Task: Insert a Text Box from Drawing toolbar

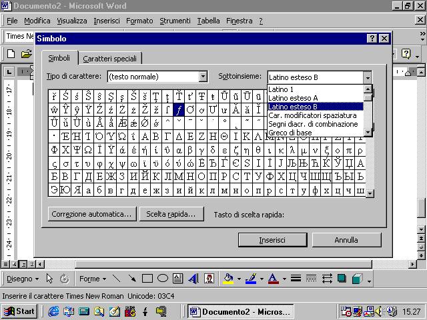Action: pyautogui.click(x=178, y=279)
